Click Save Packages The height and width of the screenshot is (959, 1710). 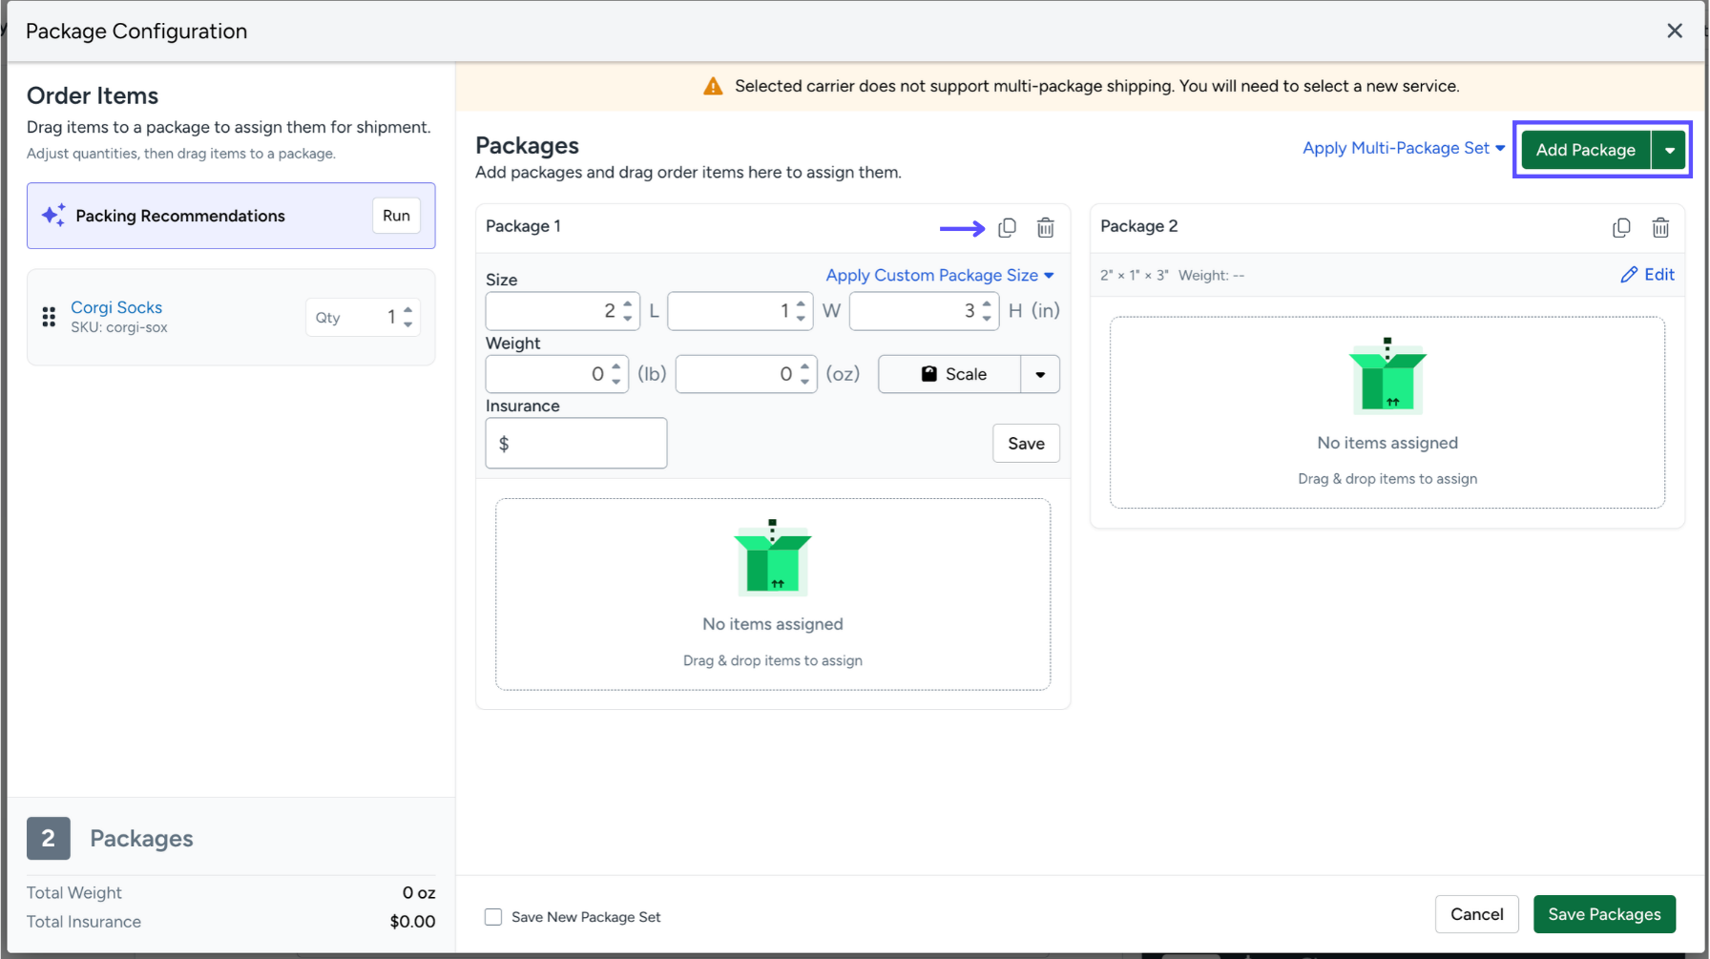point(1604,914)
